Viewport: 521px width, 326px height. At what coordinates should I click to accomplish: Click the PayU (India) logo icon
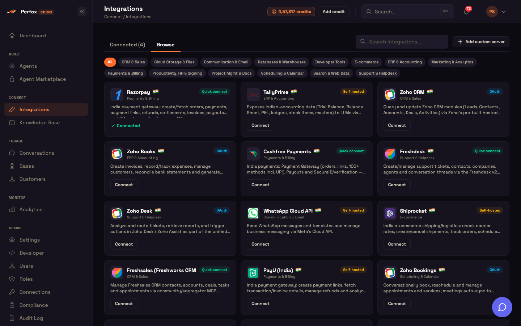(253, 273)
